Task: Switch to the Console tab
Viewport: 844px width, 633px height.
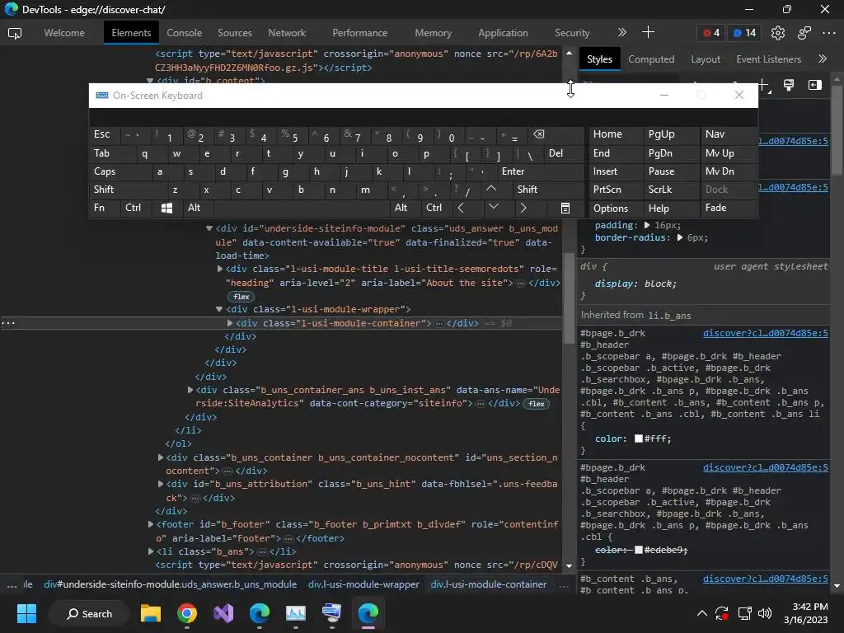Action: click(184, 33)
